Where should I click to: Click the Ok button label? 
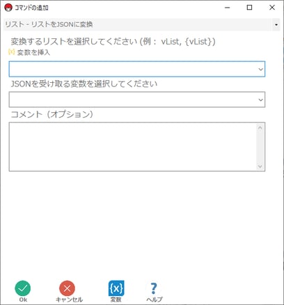(x=23, y=299)
